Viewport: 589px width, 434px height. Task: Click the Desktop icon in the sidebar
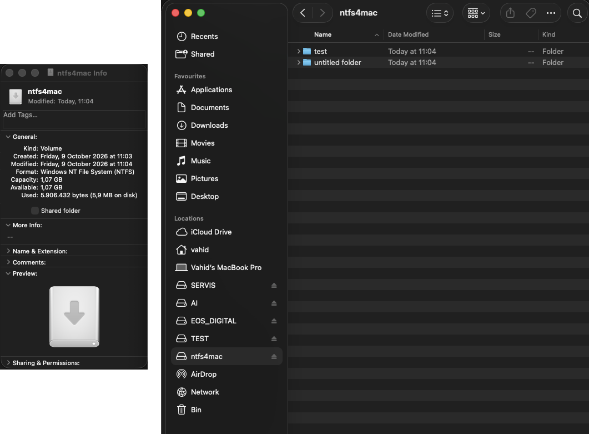pyautogui.click(x=182, y=196)
